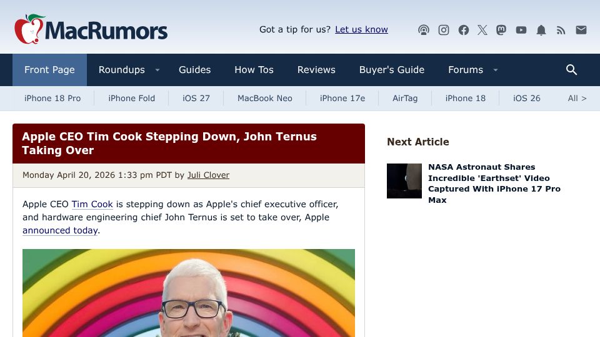Screen dimensions: 600x337
Task: Open the RSS feed icon
Action: point(561,30)
